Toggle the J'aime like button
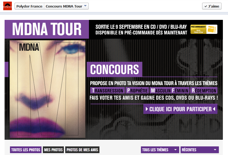The height and width of the screenshot is (155, 228). (x=212, y=6)
